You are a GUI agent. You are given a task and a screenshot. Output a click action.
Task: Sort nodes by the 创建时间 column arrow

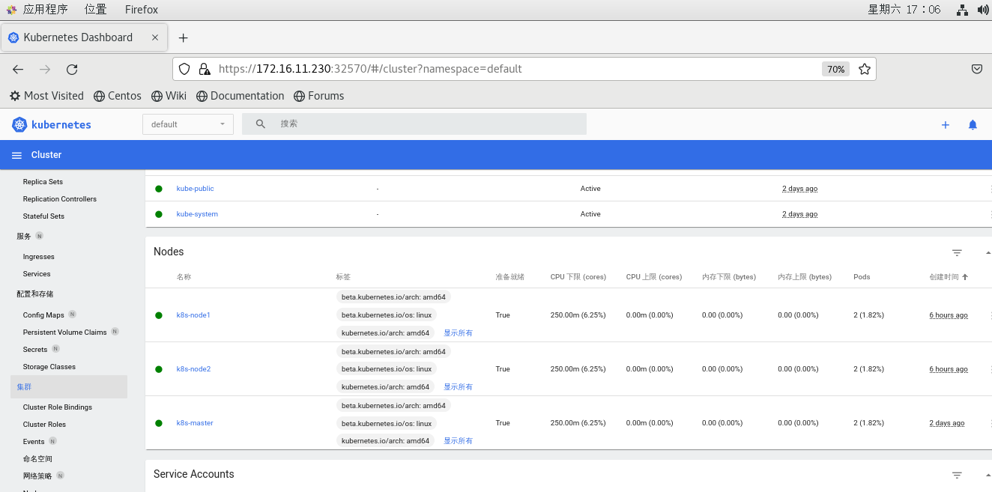click(965, 277)
